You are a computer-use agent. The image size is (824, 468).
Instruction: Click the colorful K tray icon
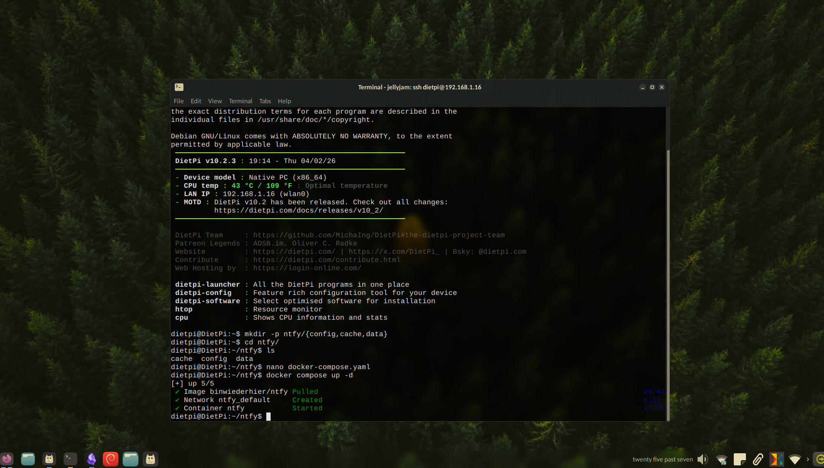tap(776, 459)
